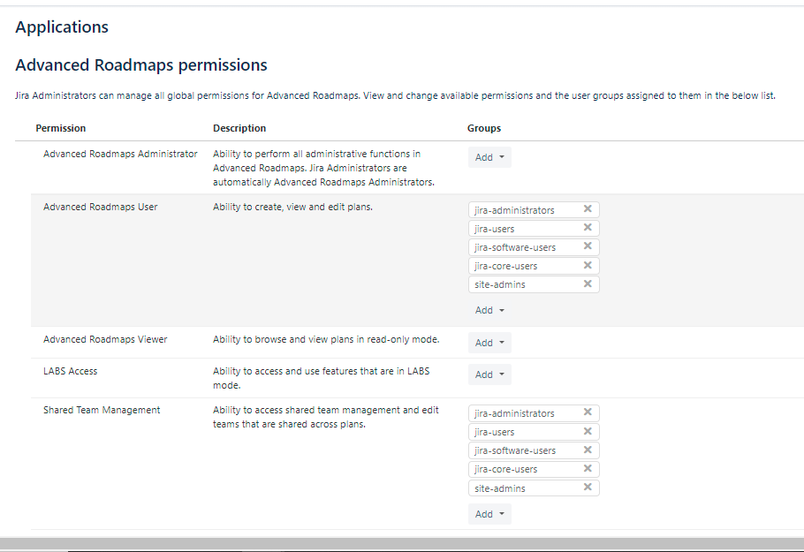The image size is (804, 552).
Task: Remove jira-core-users from Shared Team Management
Action: 588,468
